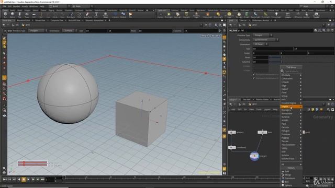Select the Font shelf tool
The image size is (335, 188).
pos(96,15)
